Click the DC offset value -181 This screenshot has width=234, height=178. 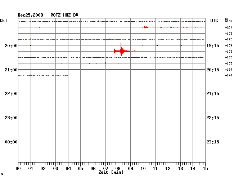(229, 21)
